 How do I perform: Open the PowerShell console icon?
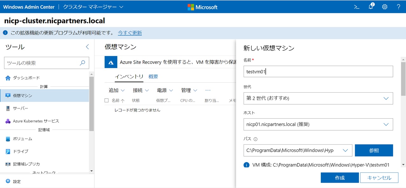point(356,7)
